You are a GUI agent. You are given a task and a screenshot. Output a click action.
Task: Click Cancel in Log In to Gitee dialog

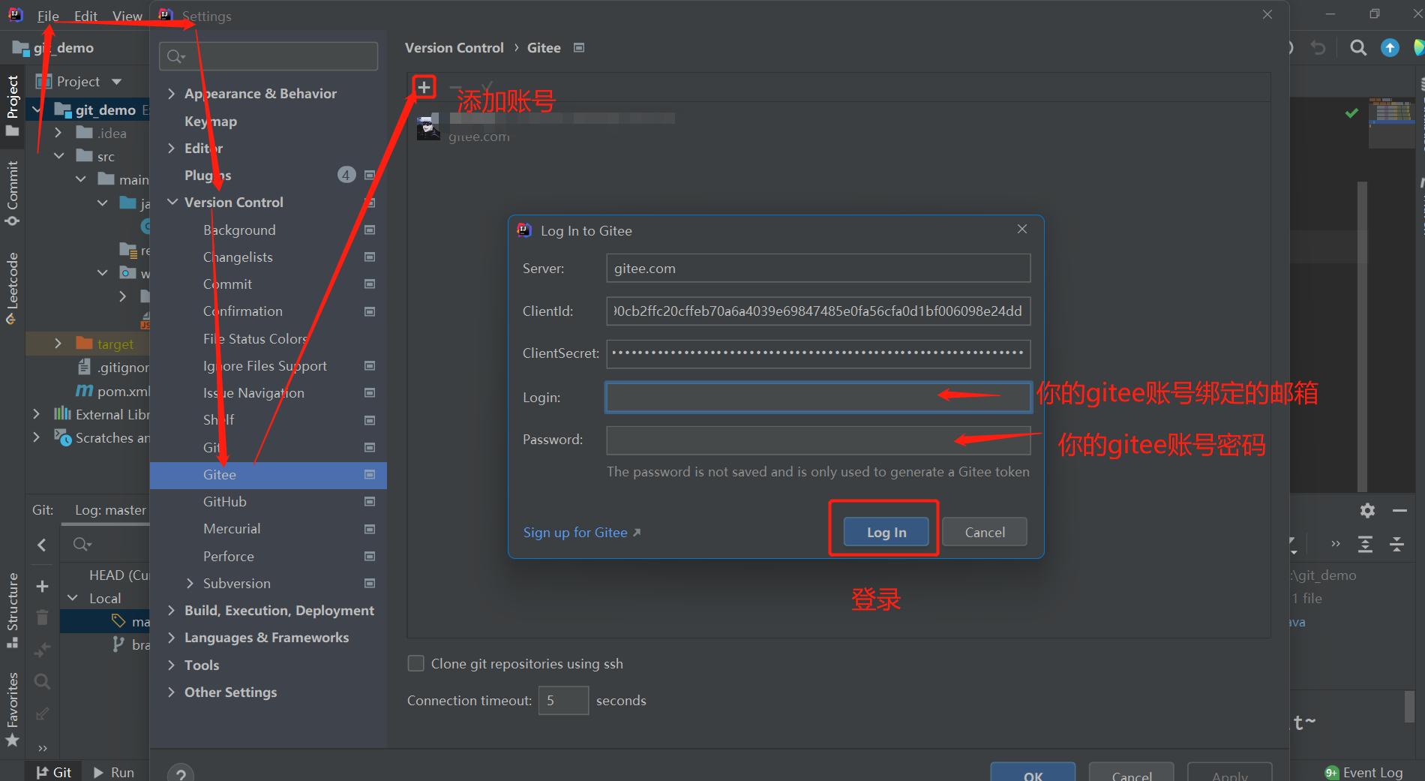(984, 532)
